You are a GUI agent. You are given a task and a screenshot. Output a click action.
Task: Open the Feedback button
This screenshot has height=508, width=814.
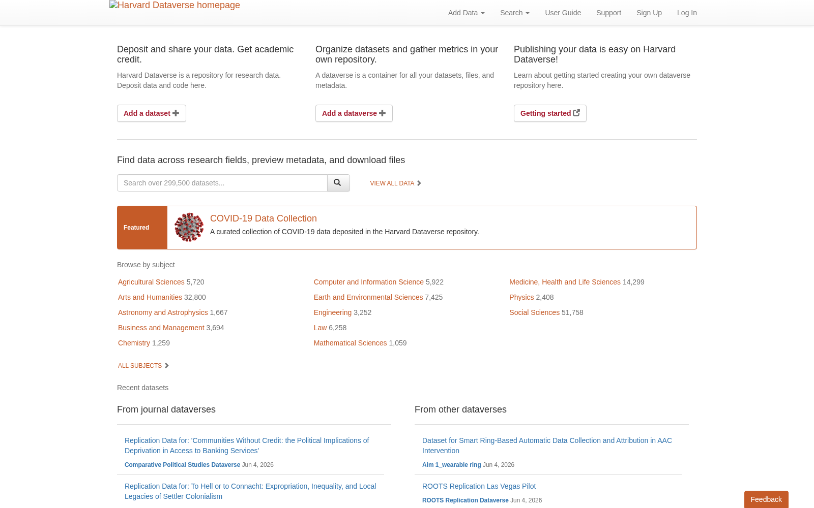pyautogui.click(x=766, y=499)
